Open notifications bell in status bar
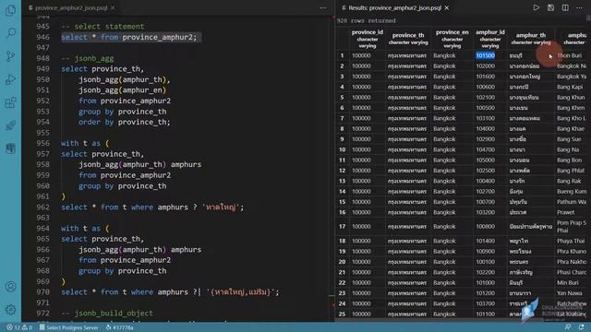591x332 pixels. click(x=581, y=327)
